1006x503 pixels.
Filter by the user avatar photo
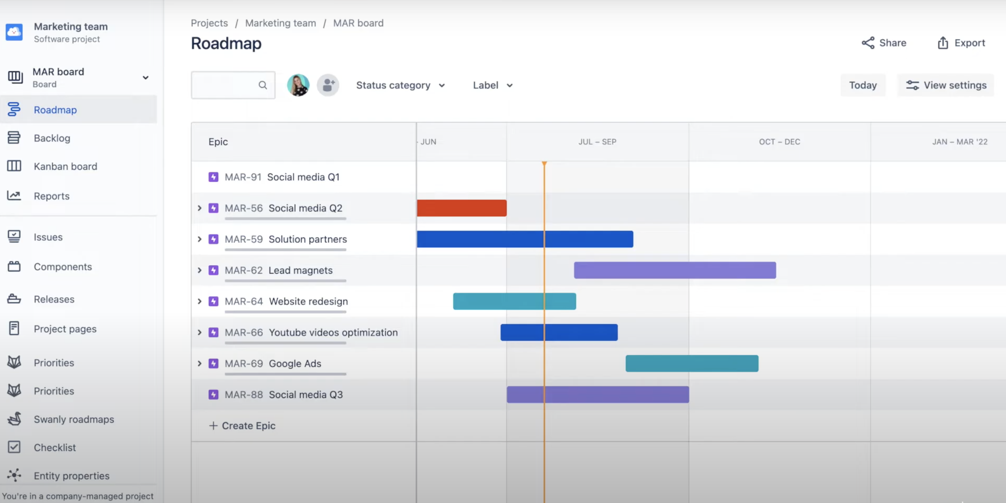[x=298, y=85]
